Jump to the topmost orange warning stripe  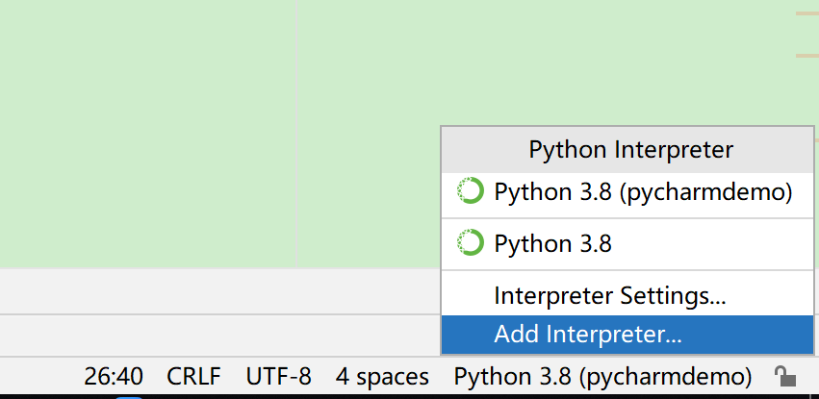(x=807, y=13)
